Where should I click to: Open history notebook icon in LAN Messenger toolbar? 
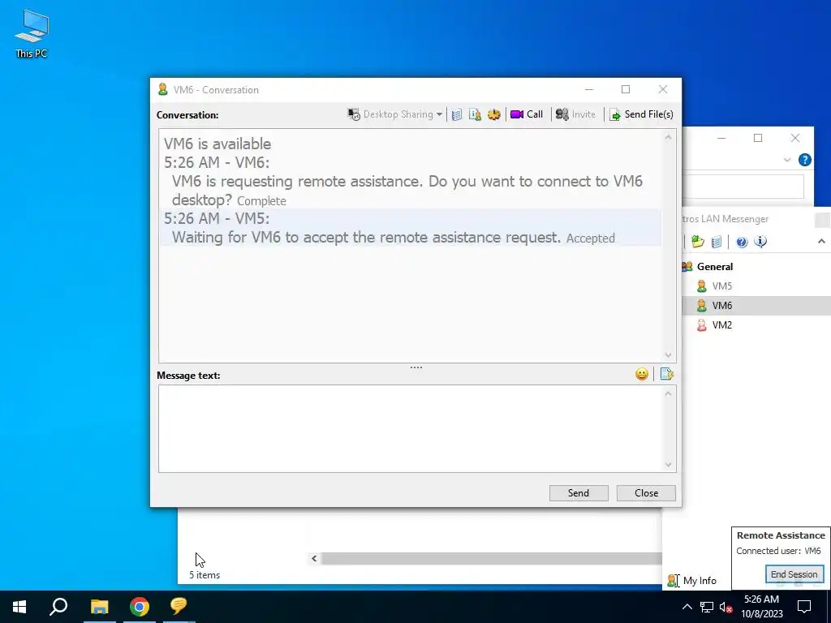point(717,242)
